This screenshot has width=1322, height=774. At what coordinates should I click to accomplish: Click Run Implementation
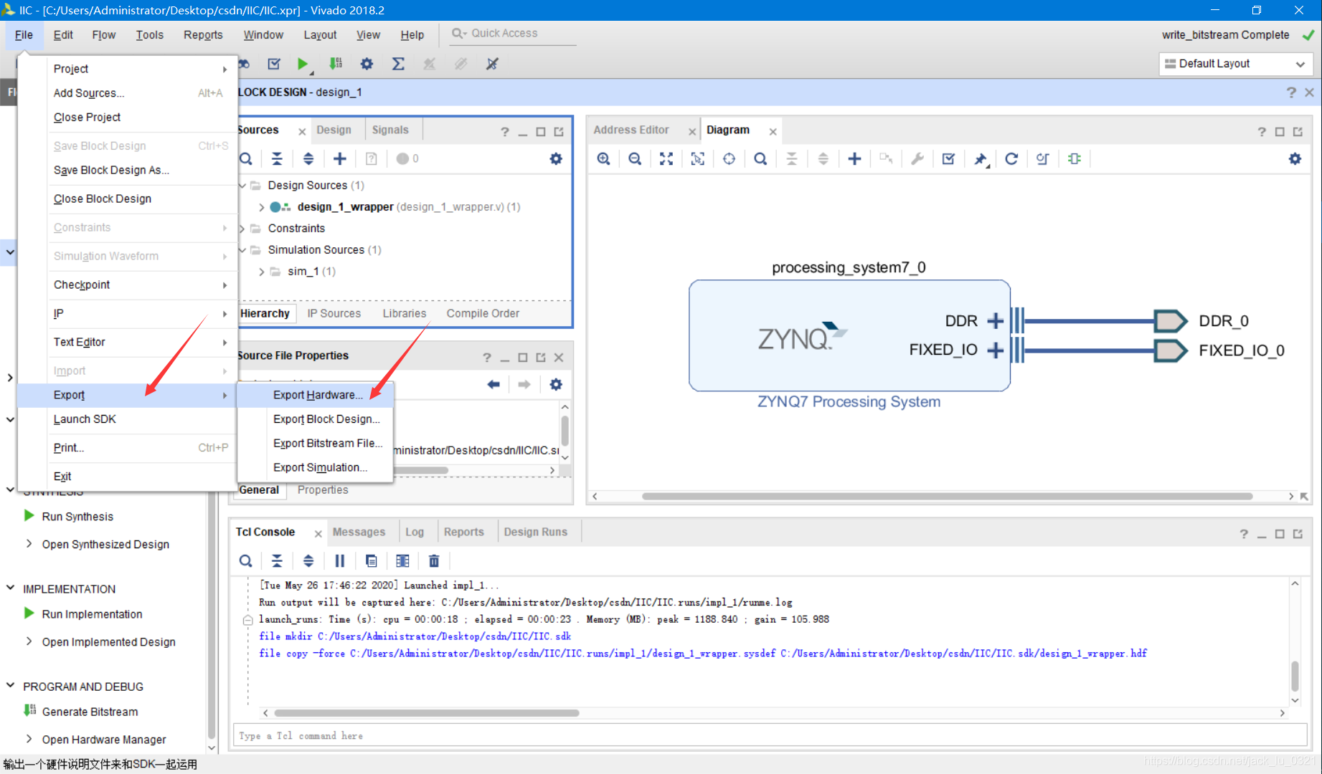(92, 614)
